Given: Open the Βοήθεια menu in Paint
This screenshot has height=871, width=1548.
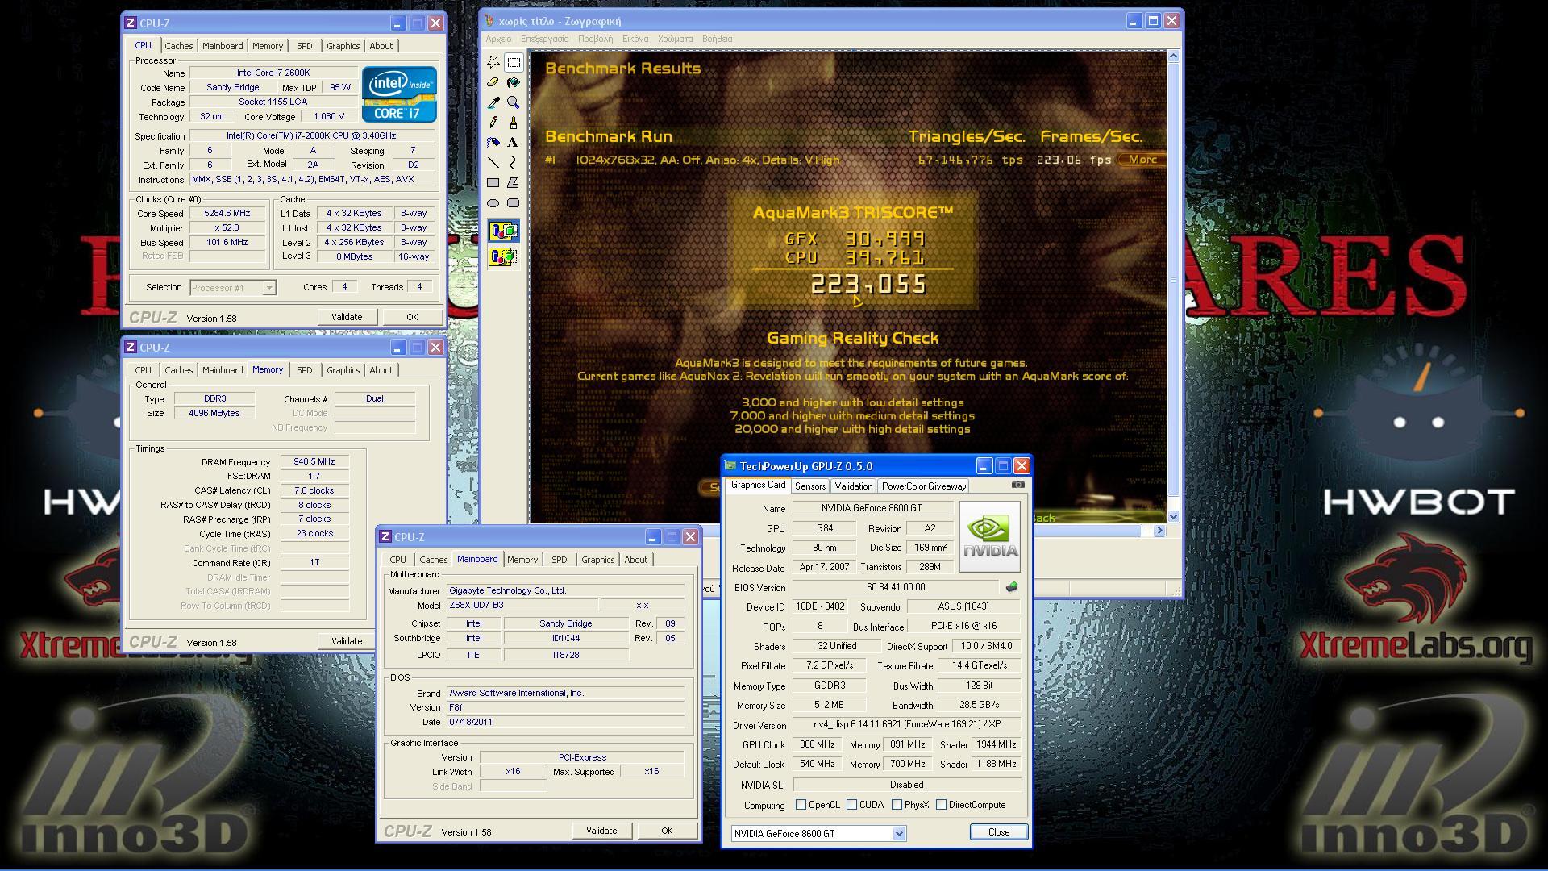Looking at the screenshot, I should [717, 39].
